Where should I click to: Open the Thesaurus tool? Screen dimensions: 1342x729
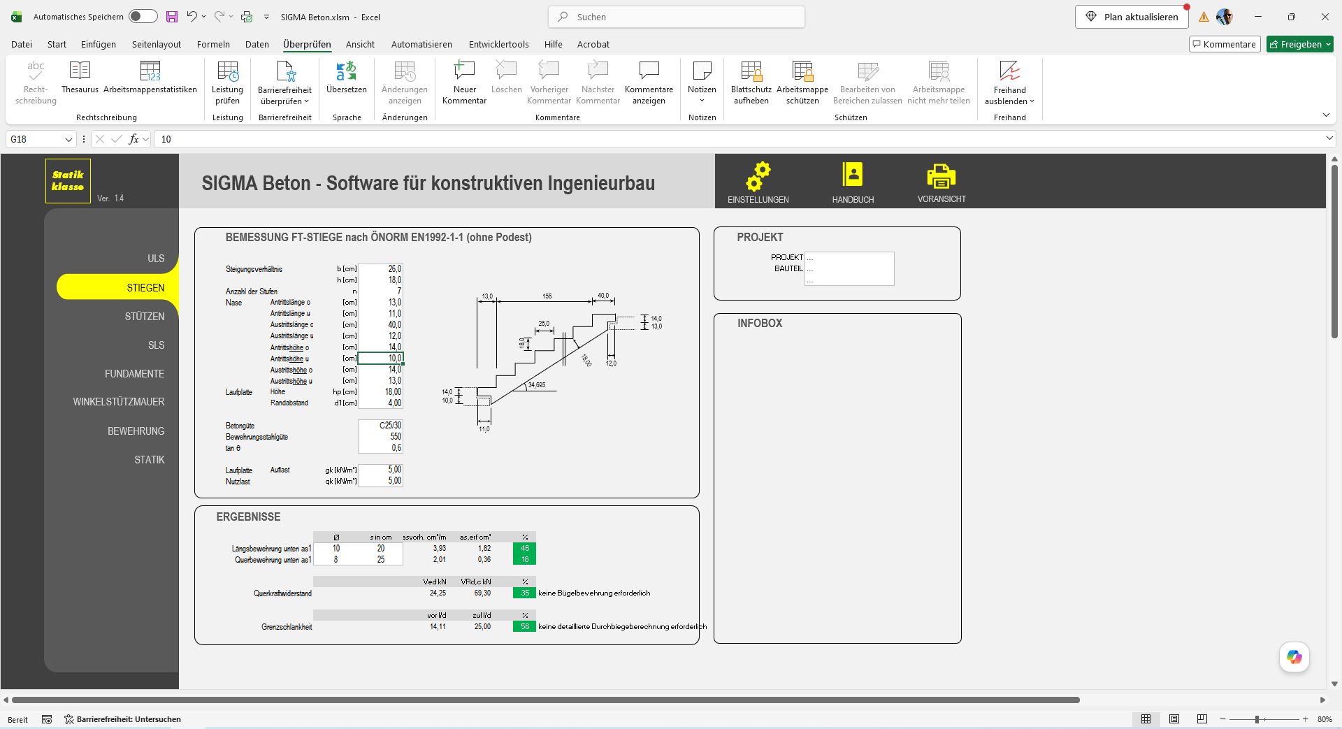coord(80,78)
